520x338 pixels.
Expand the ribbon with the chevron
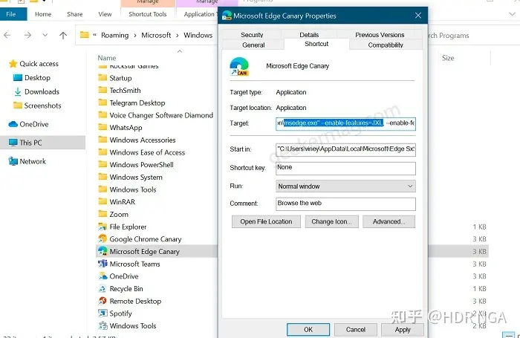pyautogui.click(x=512, y=14)
